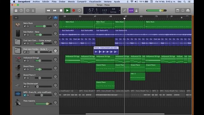Open the Library panel button

16,11
